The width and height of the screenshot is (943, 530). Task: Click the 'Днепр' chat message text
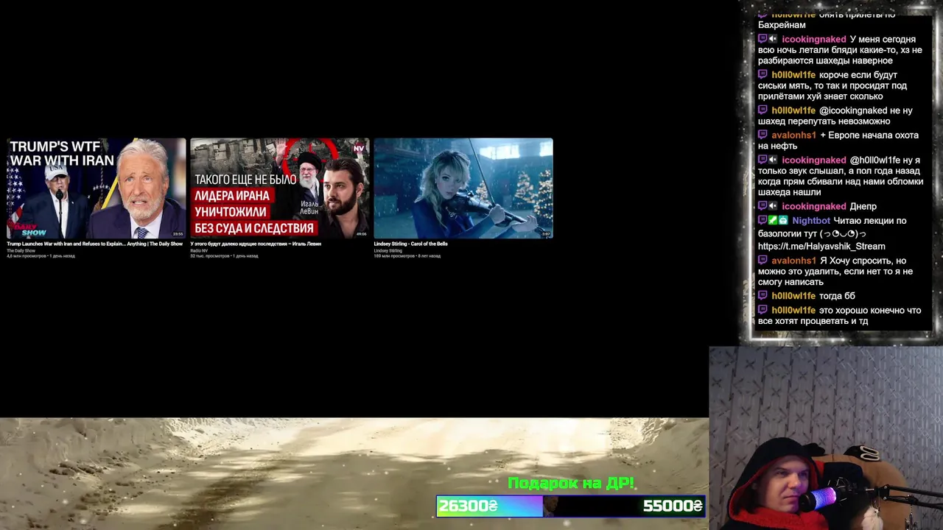[863, 206]
